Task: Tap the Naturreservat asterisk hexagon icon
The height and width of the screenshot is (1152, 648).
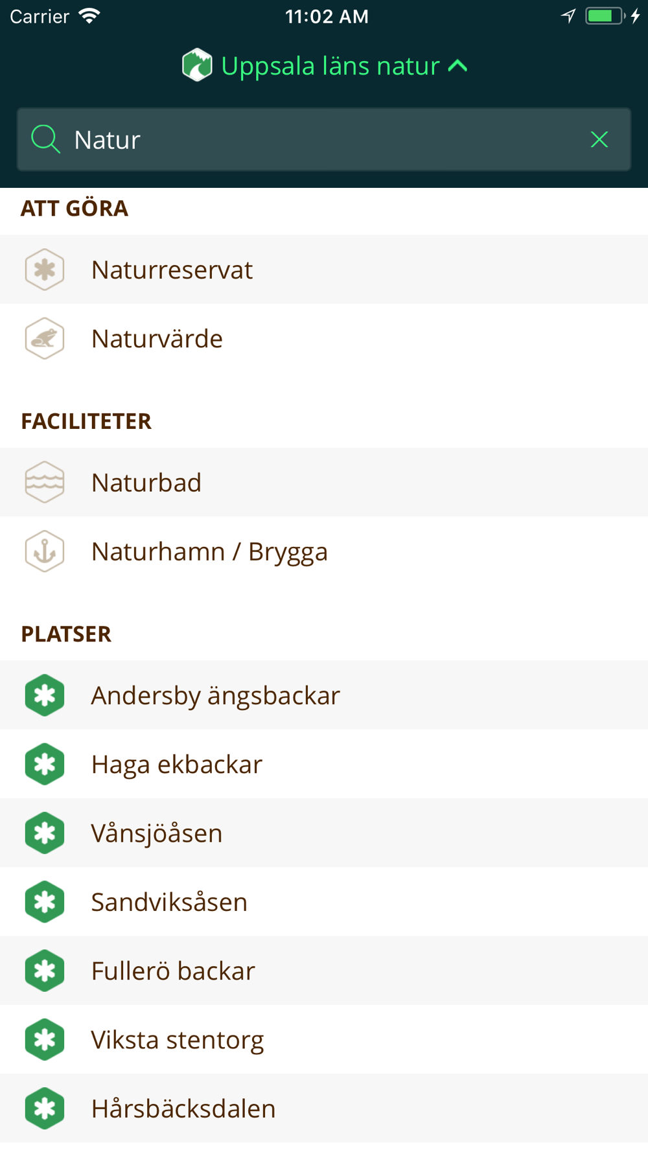Action: [x=45, y=270]
